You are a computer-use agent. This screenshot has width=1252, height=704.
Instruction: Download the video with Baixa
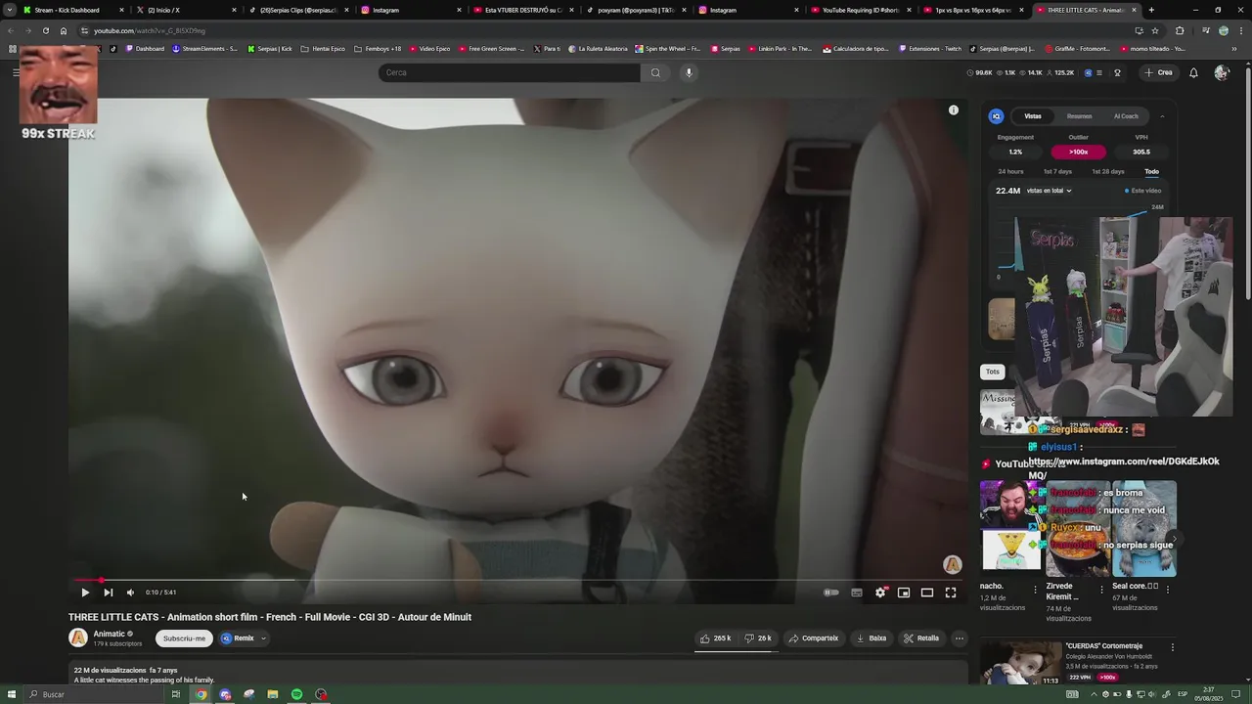[872, 638]
